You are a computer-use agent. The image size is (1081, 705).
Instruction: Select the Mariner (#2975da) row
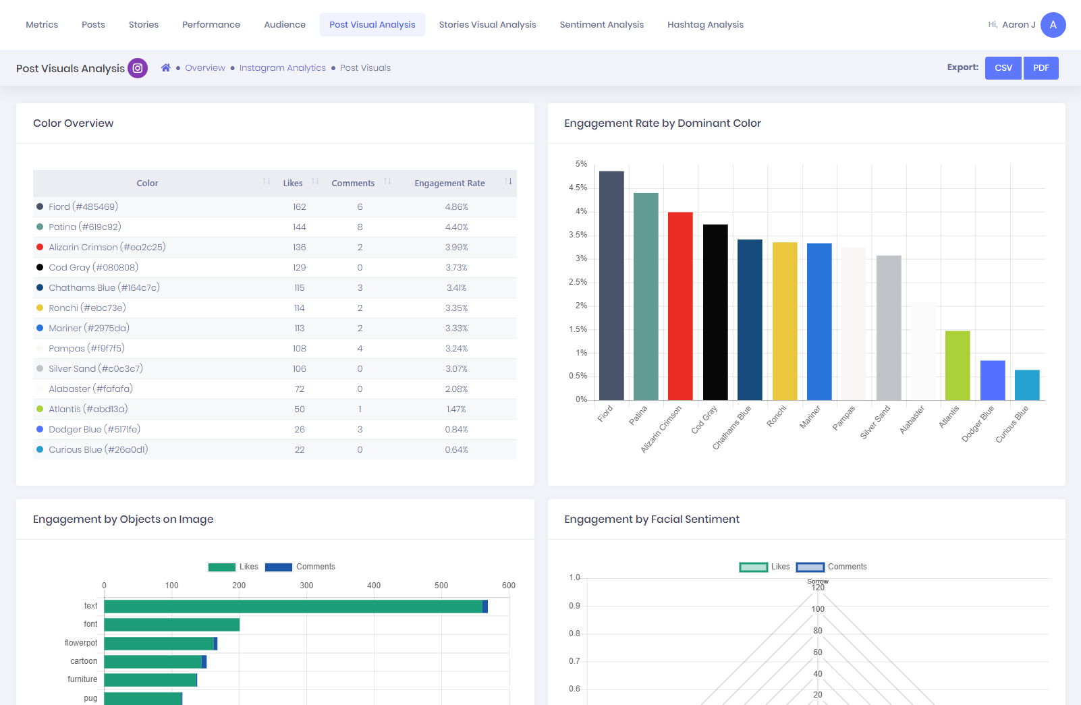click(x=275, y=329)
